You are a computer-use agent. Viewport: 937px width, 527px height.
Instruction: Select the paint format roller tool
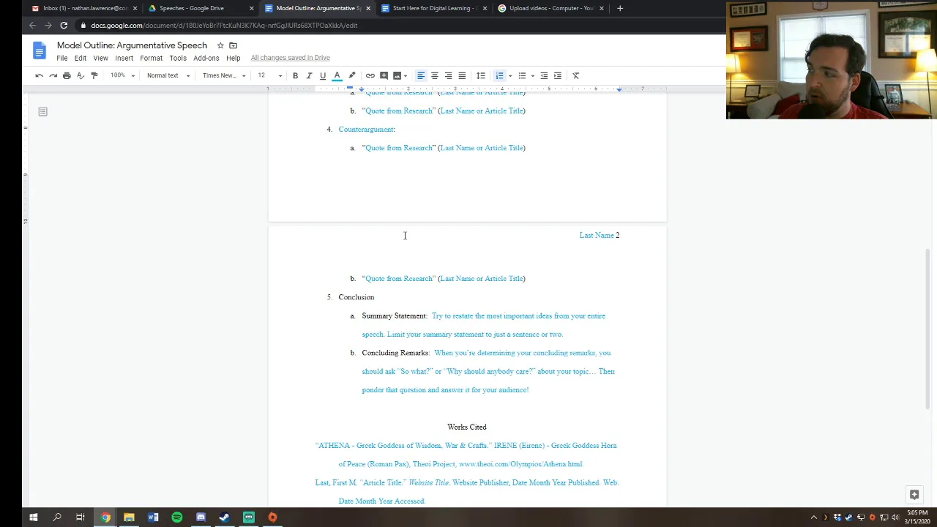coord(94,75)
